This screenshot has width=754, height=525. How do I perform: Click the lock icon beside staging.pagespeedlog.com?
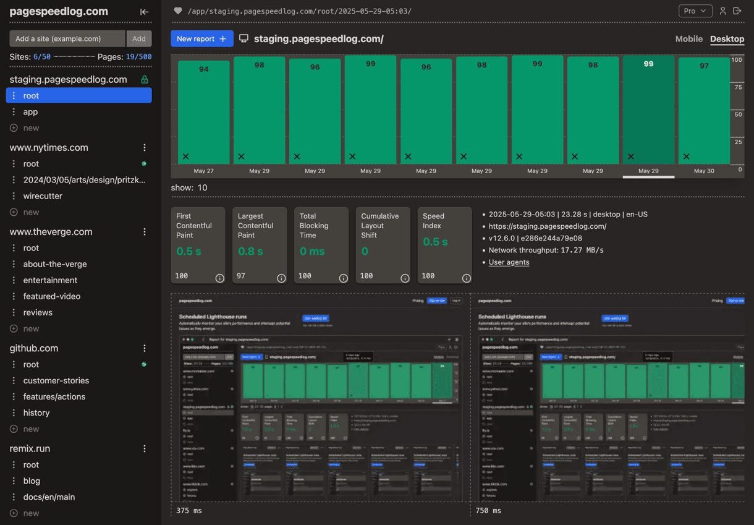tap(145, 79)
